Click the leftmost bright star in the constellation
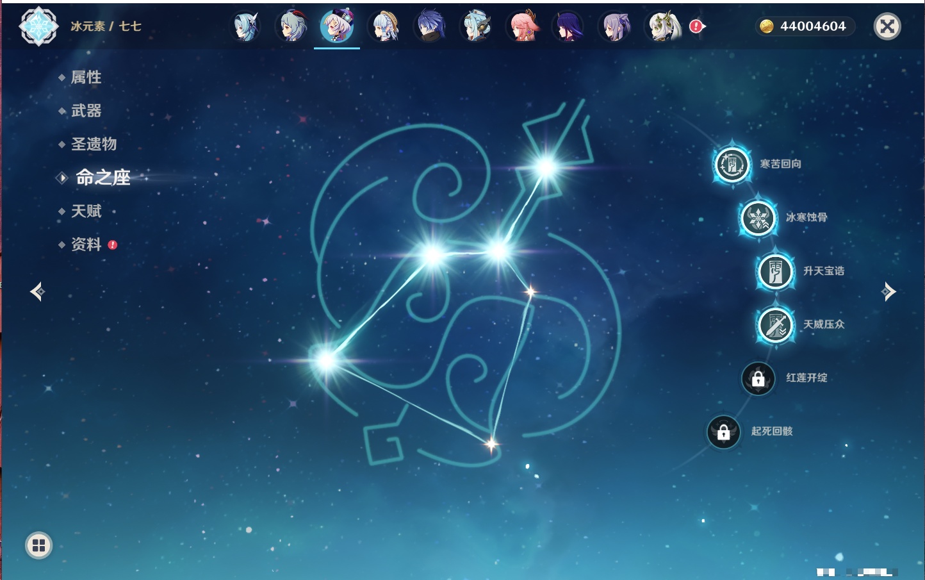 326,360
